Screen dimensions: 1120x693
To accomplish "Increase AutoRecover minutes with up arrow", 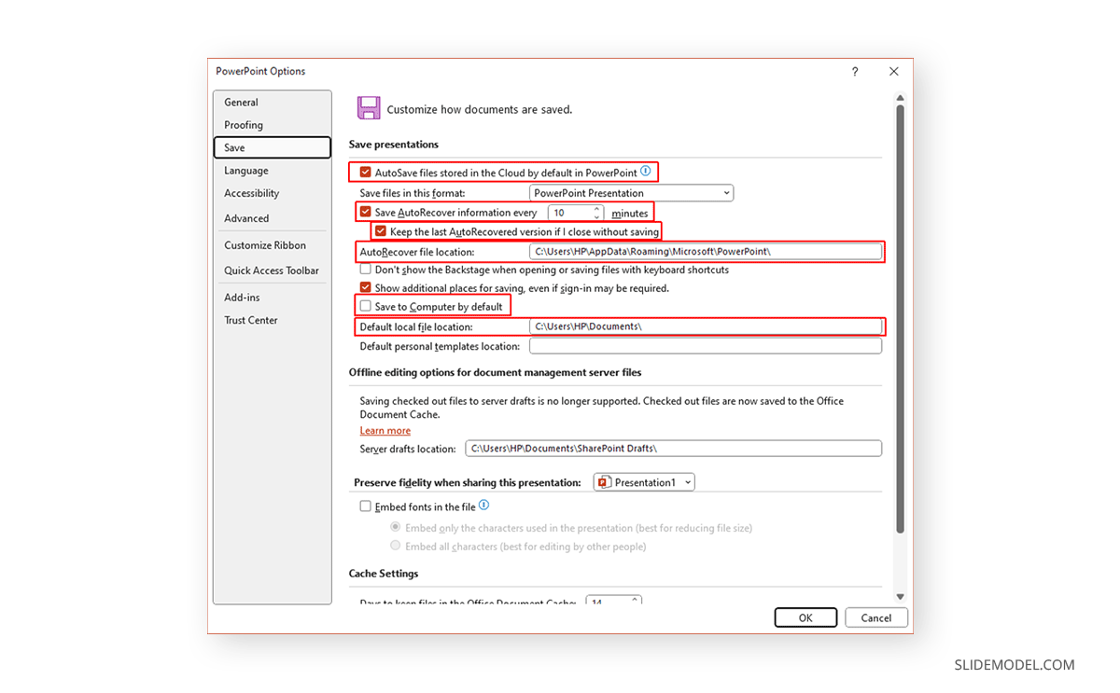I will [x=597, y=208].
